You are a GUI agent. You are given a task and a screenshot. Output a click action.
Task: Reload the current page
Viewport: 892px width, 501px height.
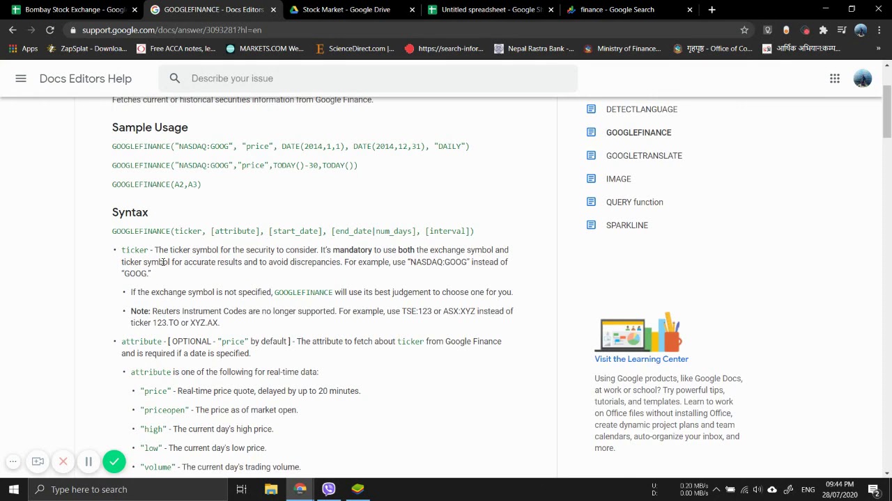[x=50, y=30]
